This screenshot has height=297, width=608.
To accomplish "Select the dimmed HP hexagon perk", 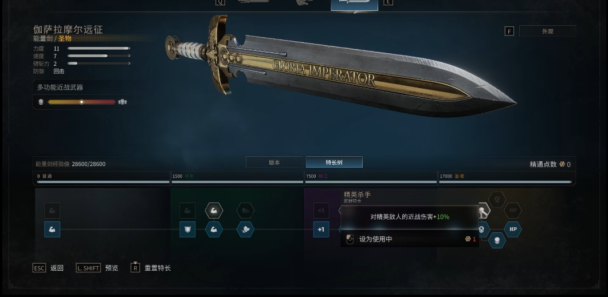I will (513, 211).
